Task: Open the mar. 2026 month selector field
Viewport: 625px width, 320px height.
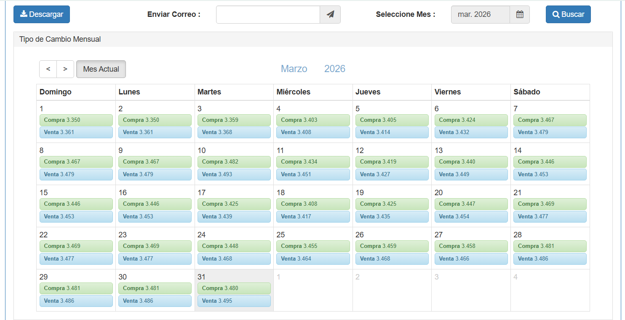Action: [x=480, y=14]
